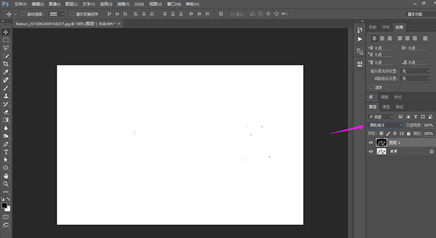
Task: Open the Filter menu
Action: (x=123, y=4)
